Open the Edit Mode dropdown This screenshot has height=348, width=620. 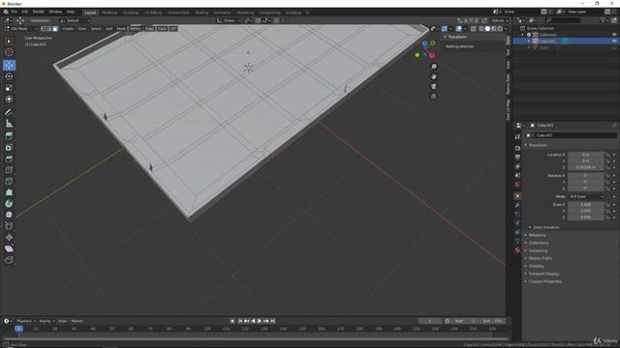tap(20, 29)
